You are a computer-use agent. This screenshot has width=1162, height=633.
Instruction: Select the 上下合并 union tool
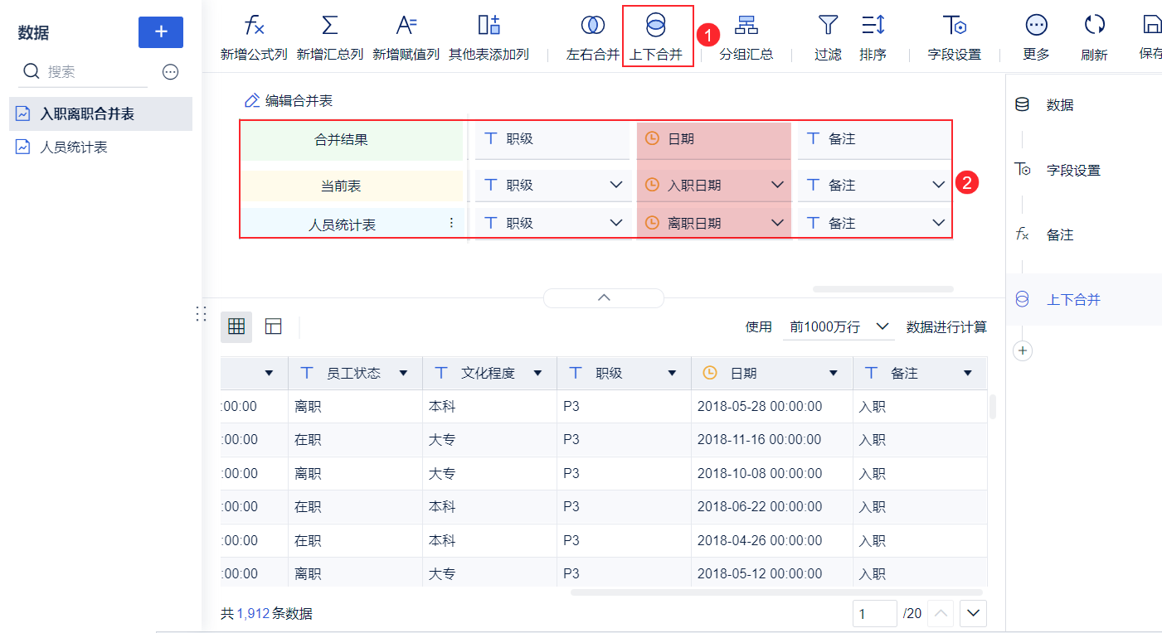pyautogui.click(x=655, y=38)
